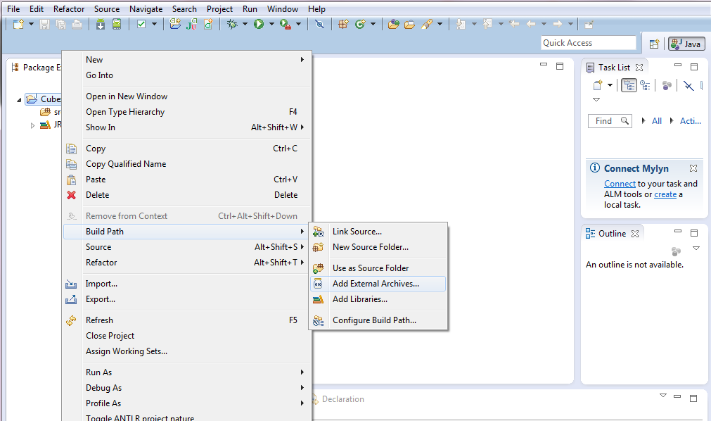Click the create local task link
The width and height of the screenshot is (711, 421).
coord(665,194)
